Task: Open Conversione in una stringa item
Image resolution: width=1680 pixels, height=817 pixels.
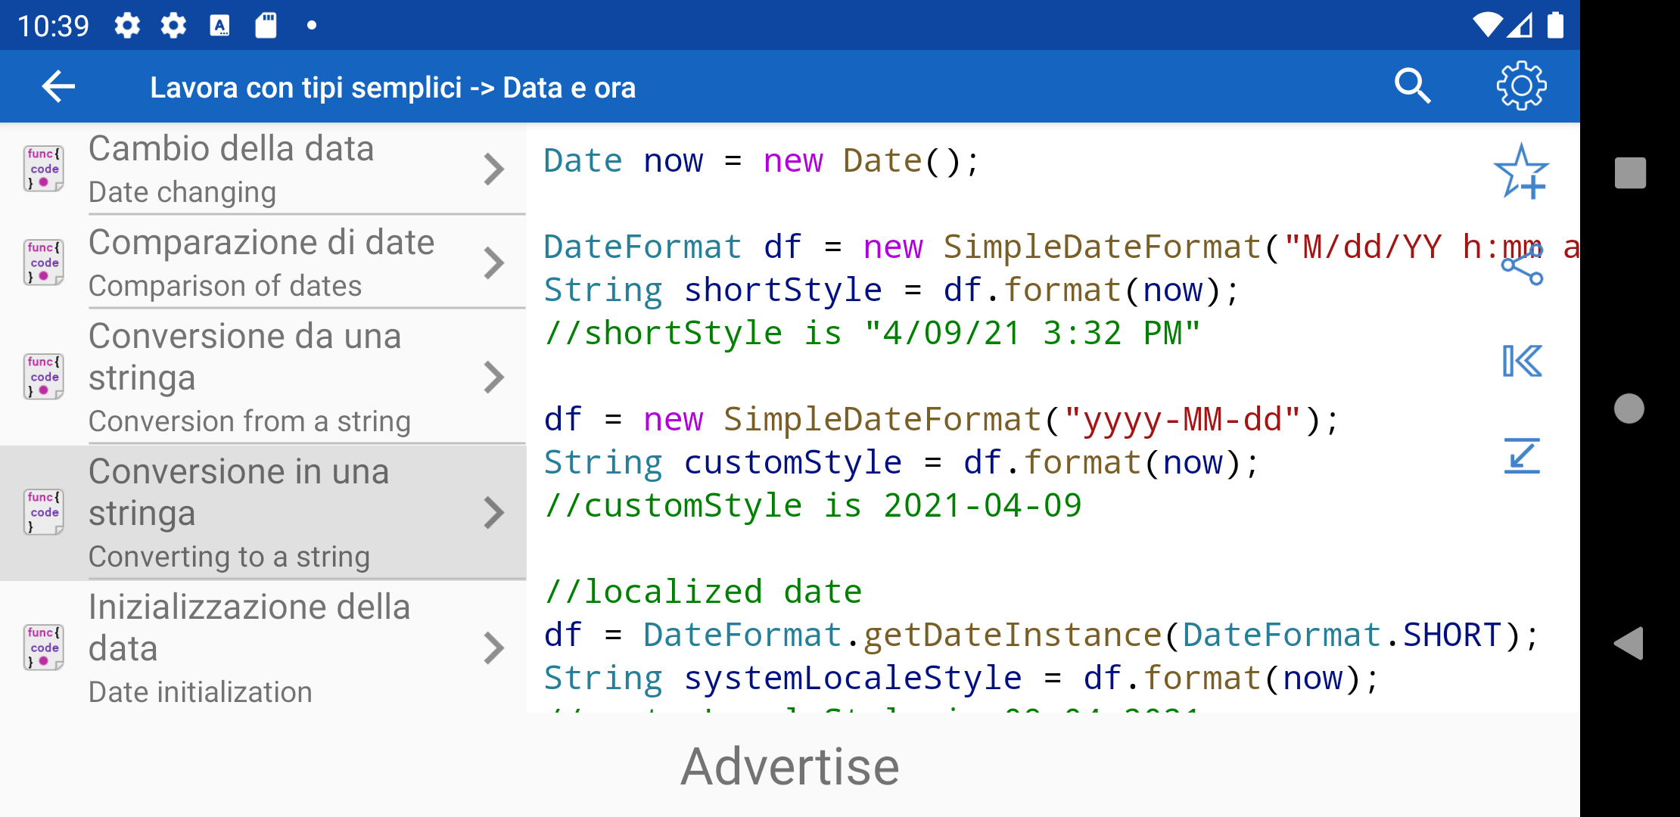Action: pos(263,513)
